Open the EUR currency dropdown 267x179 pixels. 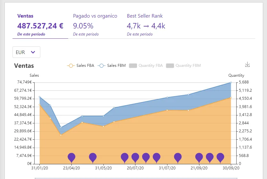click(x=26, y=52)
